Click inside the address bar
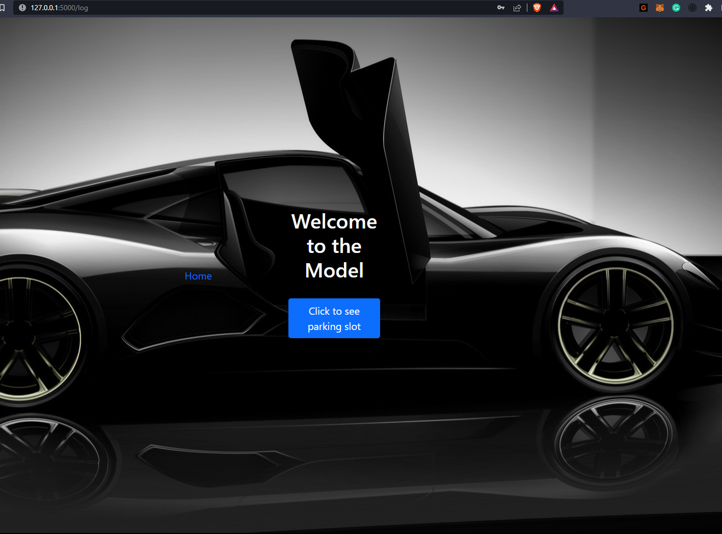722x534 pixels. coord(204,8)
